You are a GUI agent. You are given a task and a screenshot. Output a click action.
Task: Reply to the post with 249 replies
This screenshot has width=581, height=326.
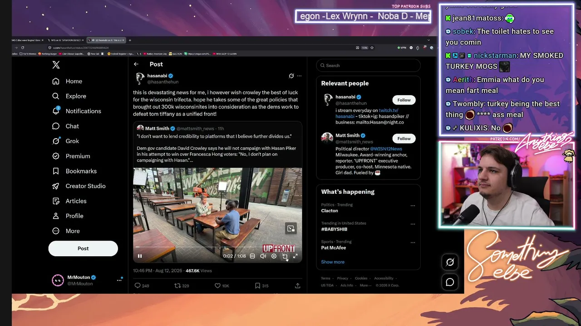pyautogui.click(x=142, y=286)
